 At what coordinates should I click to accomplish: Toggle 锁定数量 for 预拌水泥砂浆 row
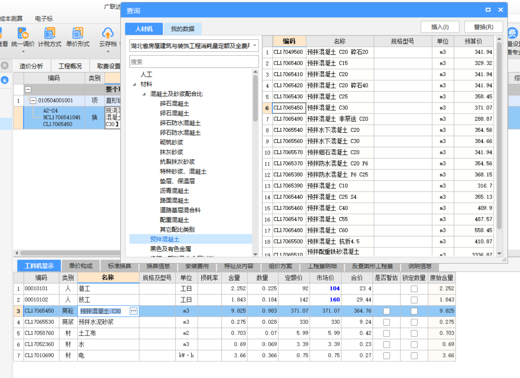point(414,322)
